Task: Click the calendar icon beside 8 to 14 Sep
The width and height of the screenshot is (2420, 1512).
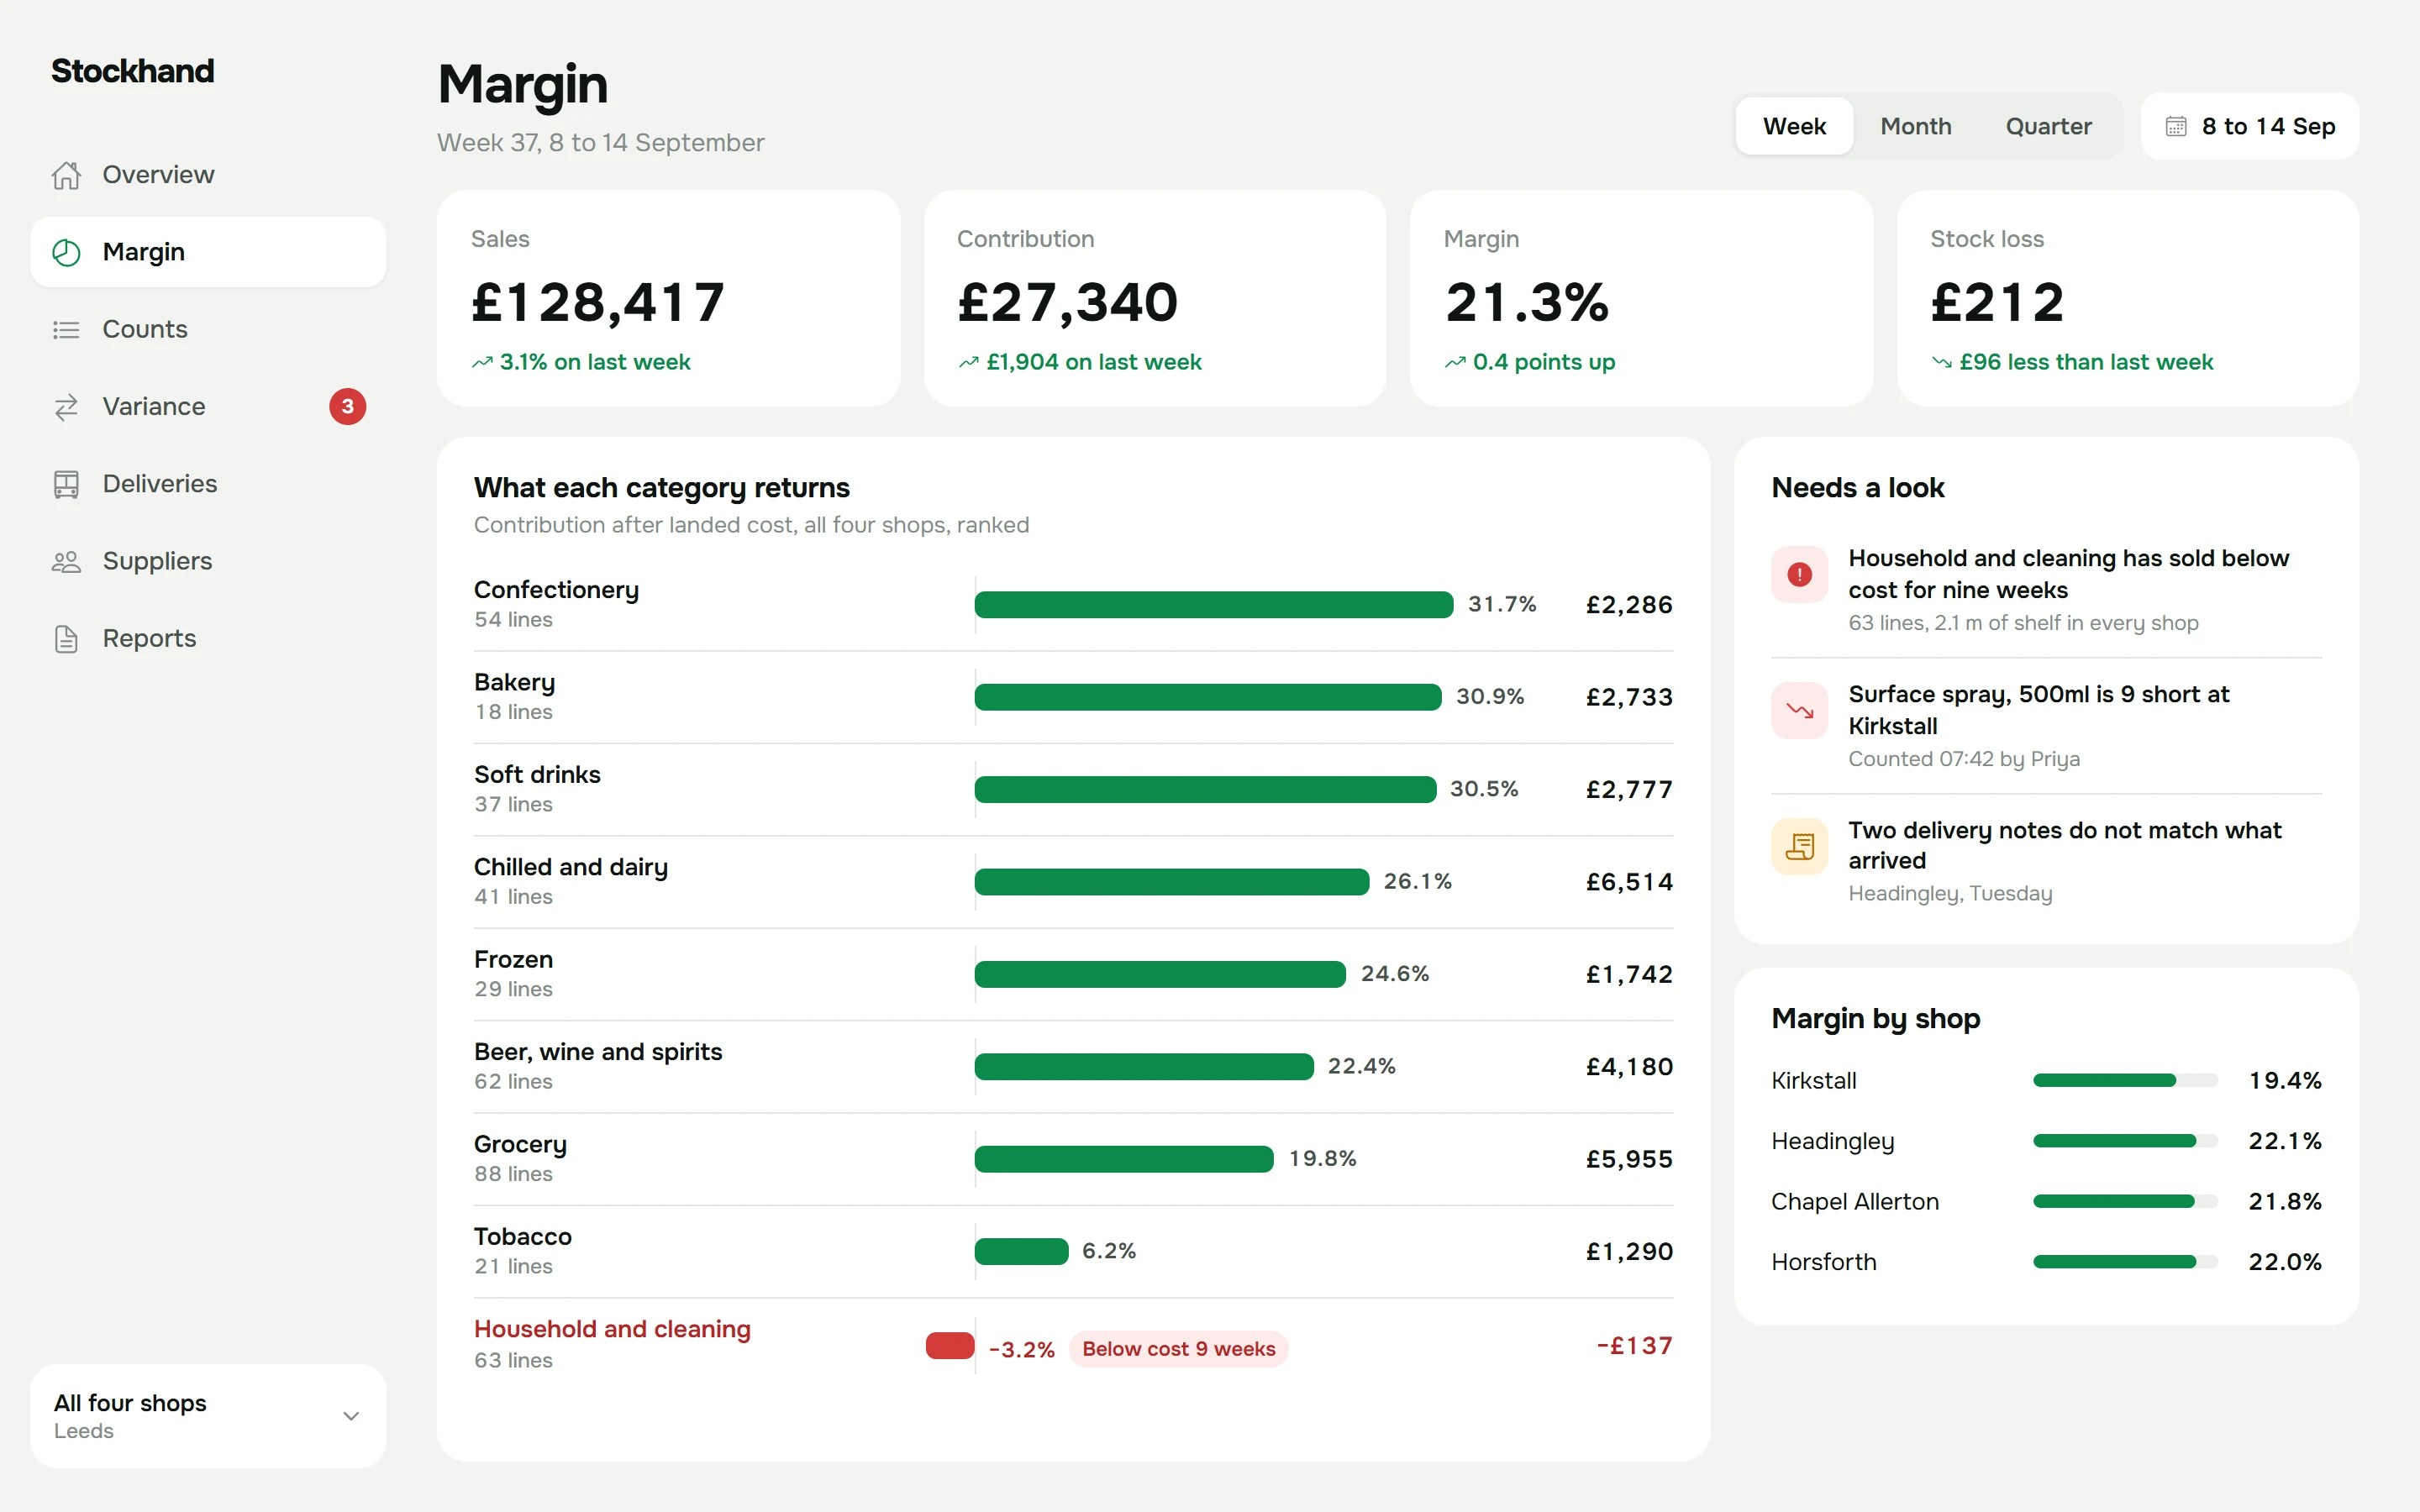Action: point(2176,126)
